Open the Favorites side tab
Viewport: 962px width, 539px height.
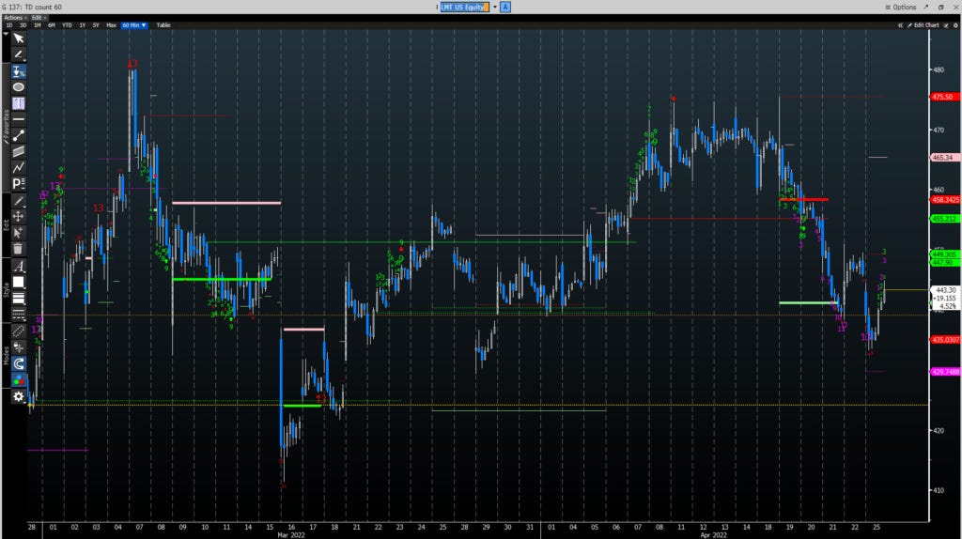[6, 127]
